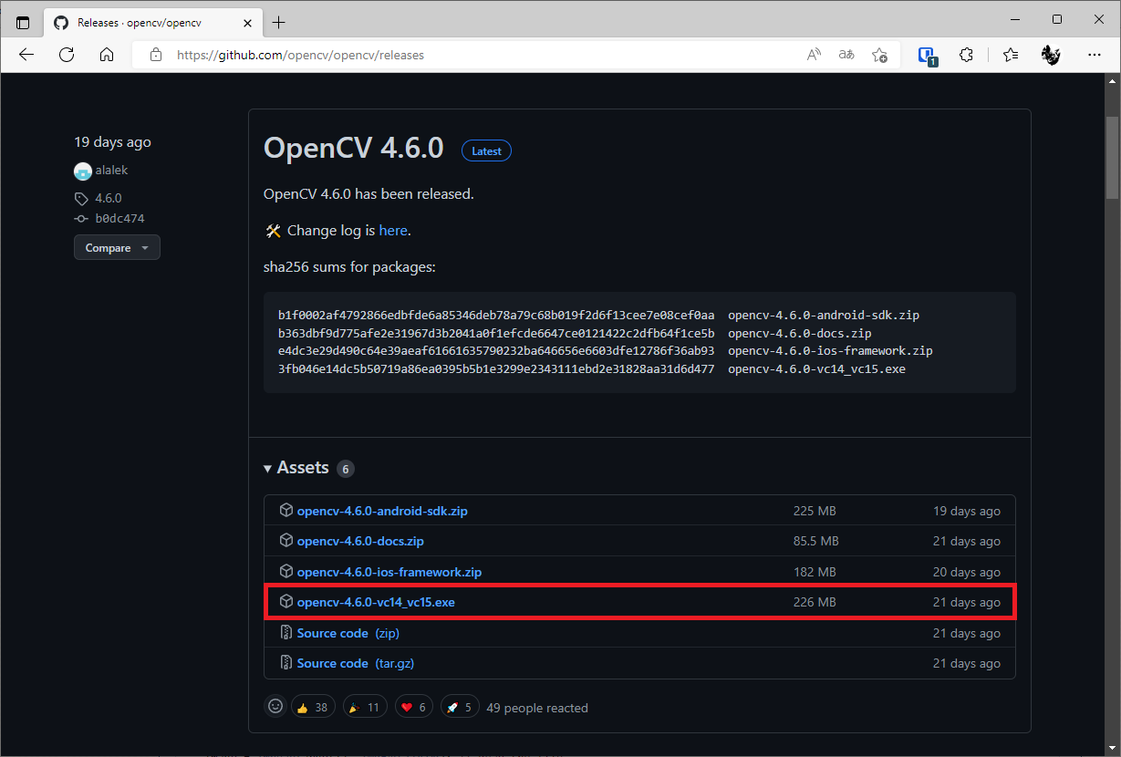Image resolution: width=1121 pixels, height=757 pixels.
Task: Open the 4.6.0 tag link
Action: (x=108, y=198)
